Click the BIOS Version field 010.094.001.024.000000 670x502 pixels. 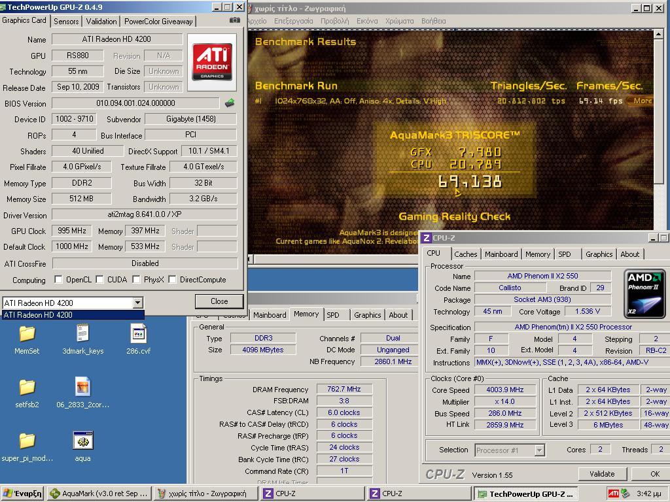point(135,103)
